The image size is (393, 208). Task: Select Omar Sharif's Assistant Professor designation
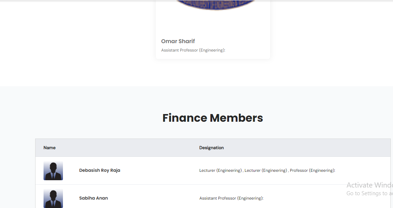pyautogui.click(x=193, y=50)
